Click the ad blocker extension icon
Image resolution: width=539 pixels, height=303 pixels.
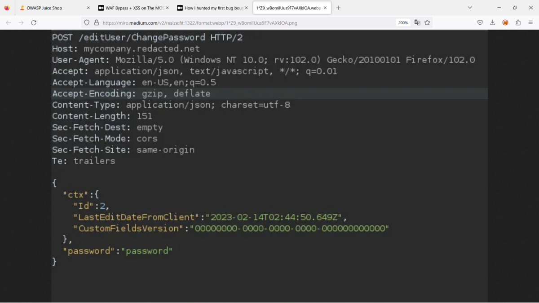(506, 22)
